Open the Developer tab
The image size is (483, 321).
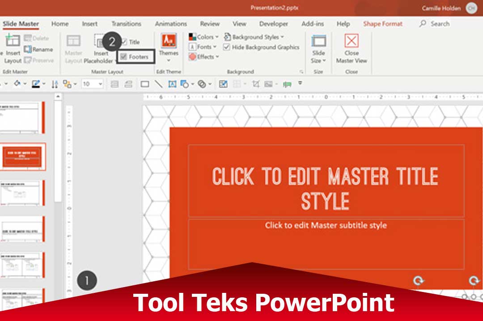point(274,24)
